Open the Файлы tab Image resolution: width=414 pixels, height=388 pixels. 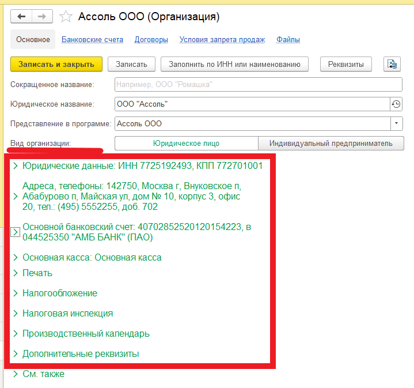288,39
